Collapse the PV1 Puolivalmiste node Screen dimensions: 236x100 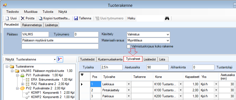tap(17, 75)
